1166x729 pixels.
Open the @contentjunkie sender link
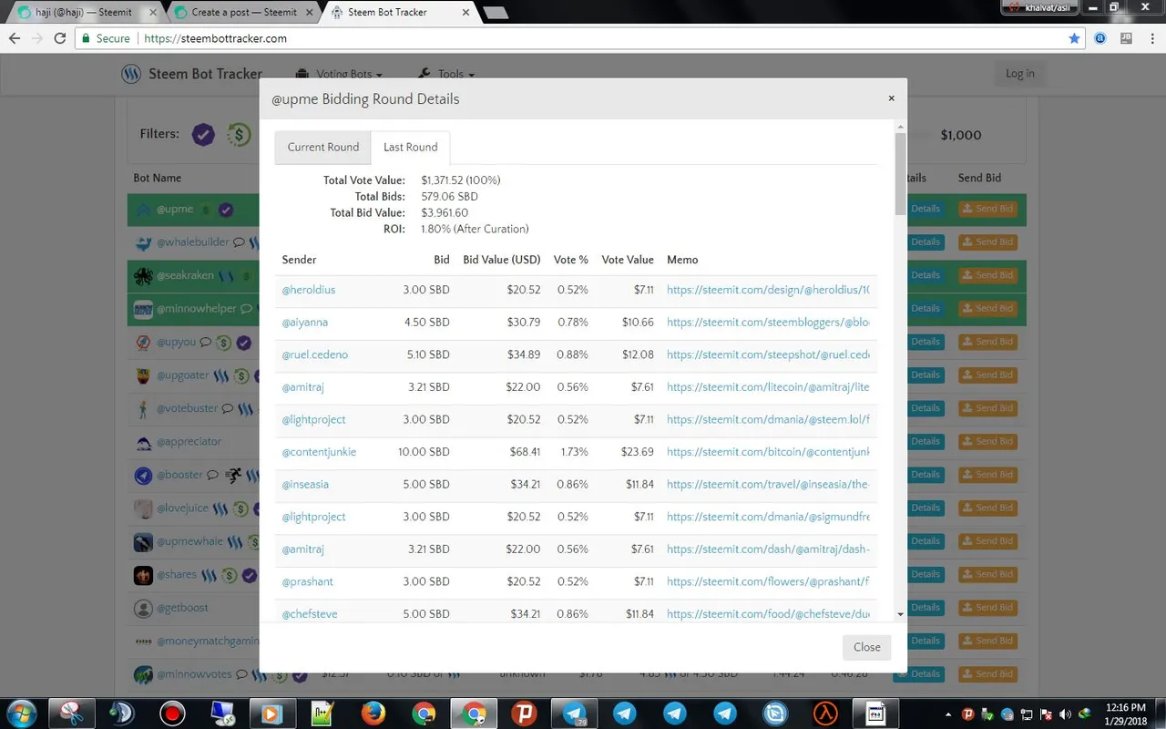coord(319,452)
